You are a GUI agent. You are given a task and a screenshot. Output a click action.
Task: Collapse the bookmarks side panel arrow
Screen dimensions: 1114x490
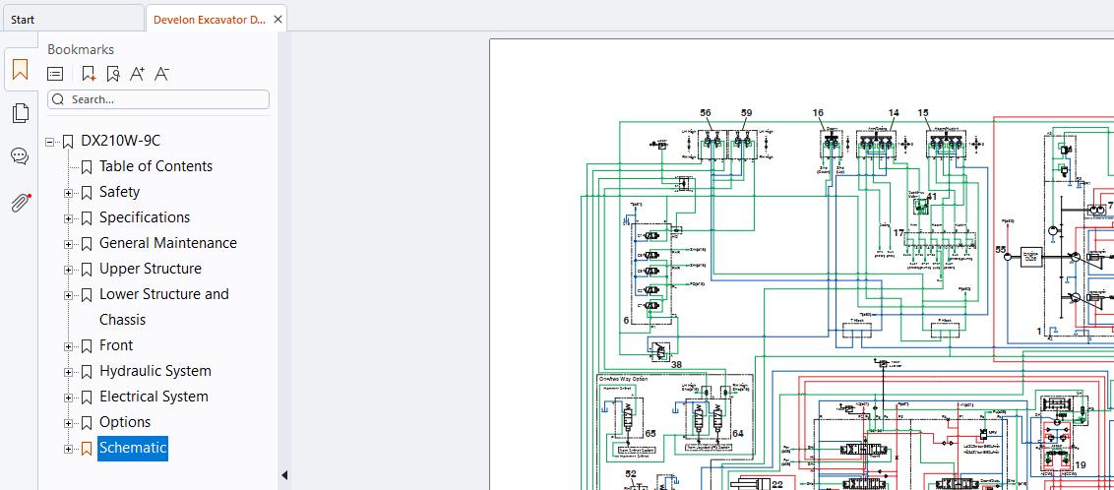tap(285, 474)
